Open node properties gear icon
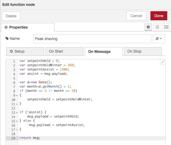The height and width of the screenshot is (145, 171). click(x=148, y=27)
